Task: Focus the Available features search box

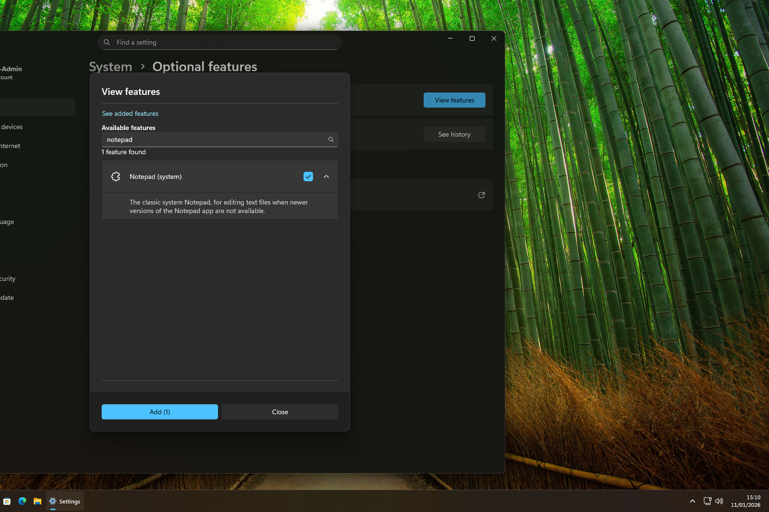Action: [219, 140]
